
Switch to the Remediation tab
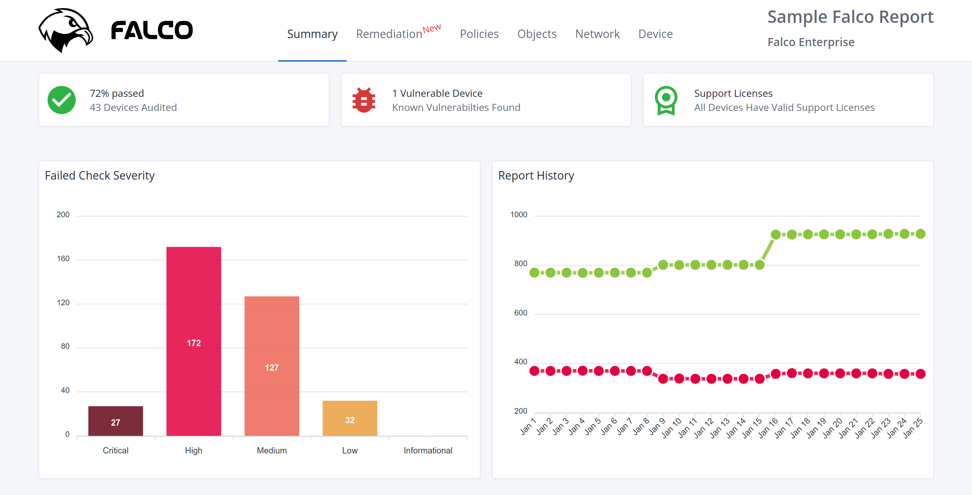pos(389,34)
